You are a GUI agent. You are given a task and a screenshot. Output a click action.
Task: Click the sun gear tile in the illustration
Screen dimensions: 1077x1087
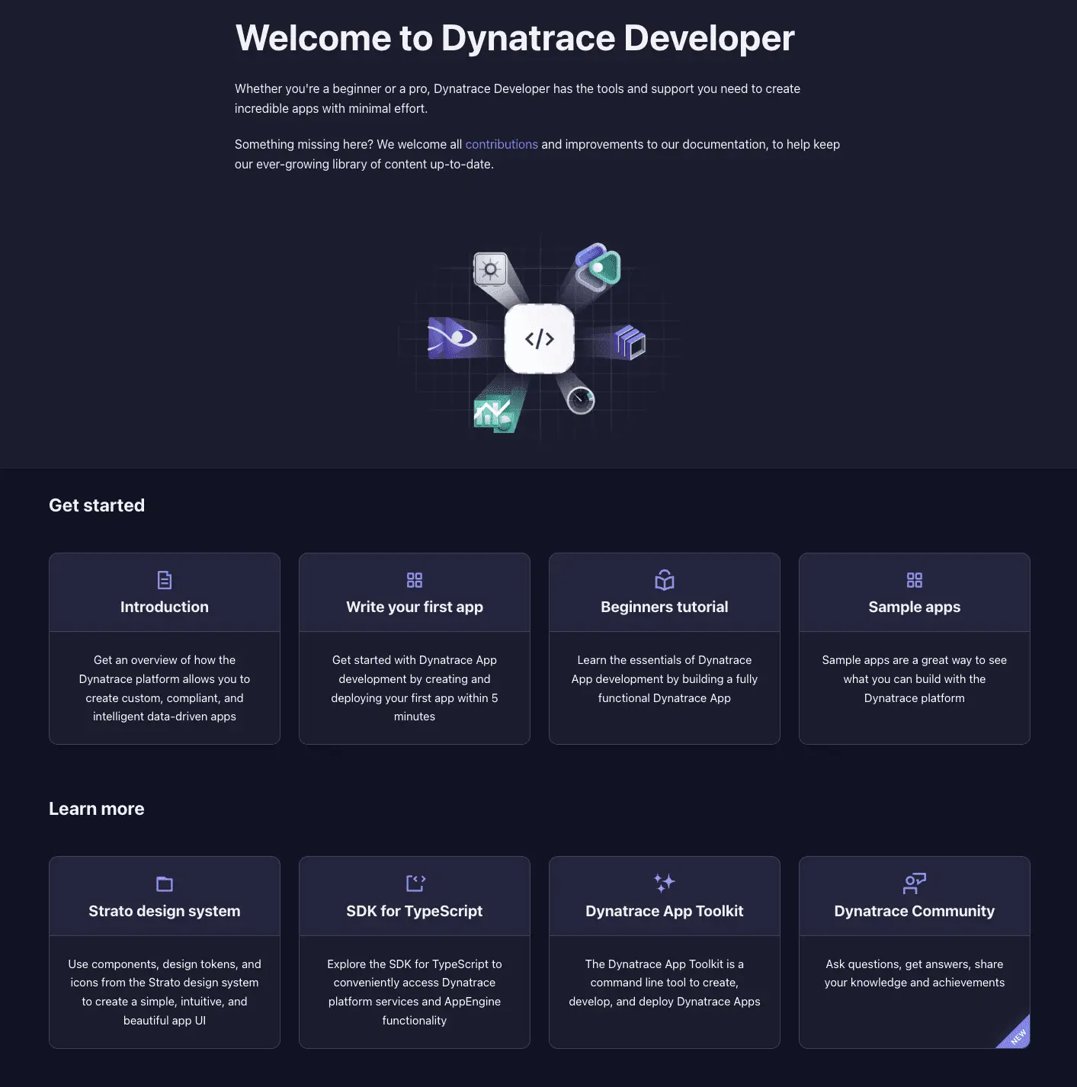pos(490,269)
